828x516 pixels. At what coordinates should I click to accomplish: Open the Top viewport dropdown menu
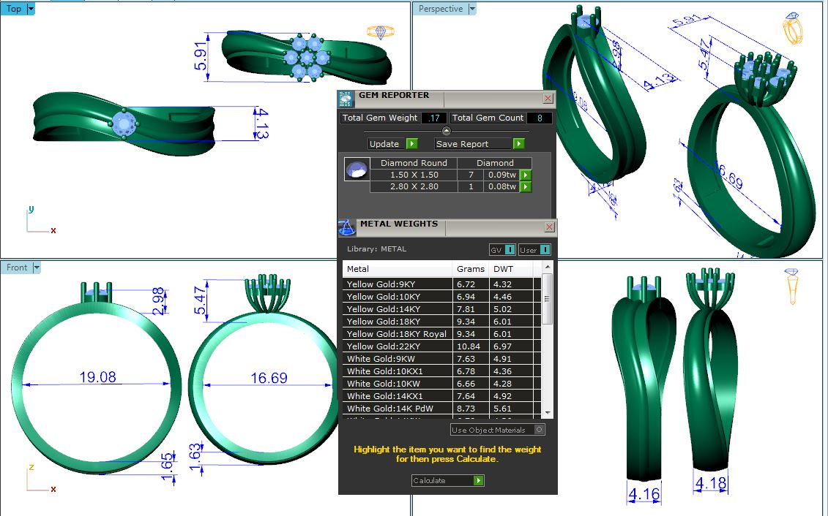click(x=30, y=9)
